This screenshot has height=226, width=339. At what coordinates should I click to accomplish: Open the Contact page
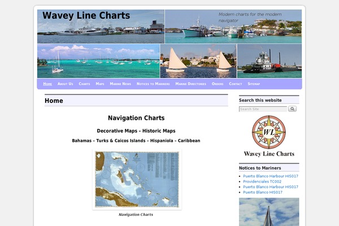tap(236, 84)
